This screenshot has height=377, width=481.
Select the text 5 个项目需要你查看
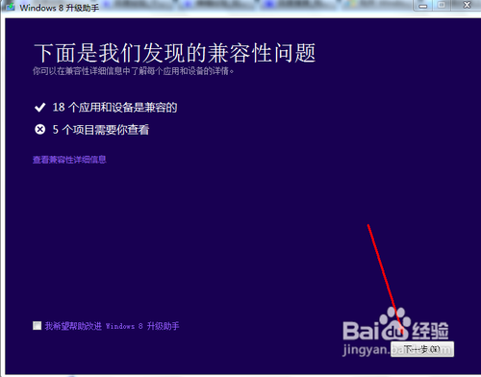click(101, 130)
